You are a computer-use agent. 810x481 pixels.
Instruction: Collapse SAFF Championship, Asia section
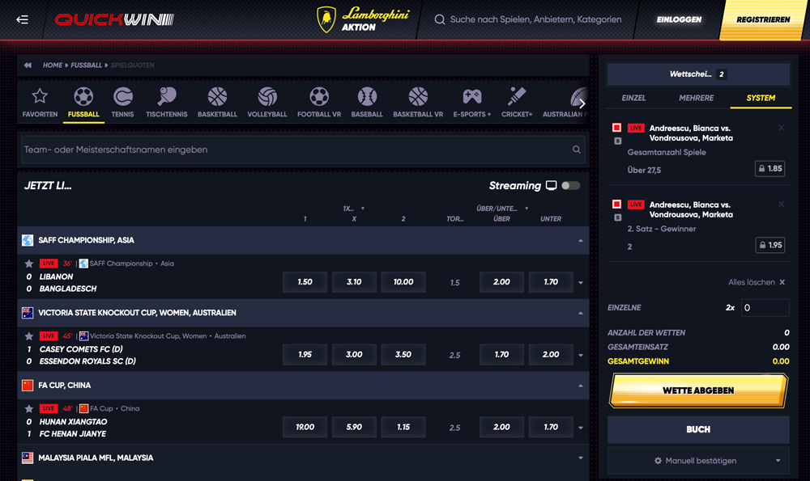tap(581, 240)
